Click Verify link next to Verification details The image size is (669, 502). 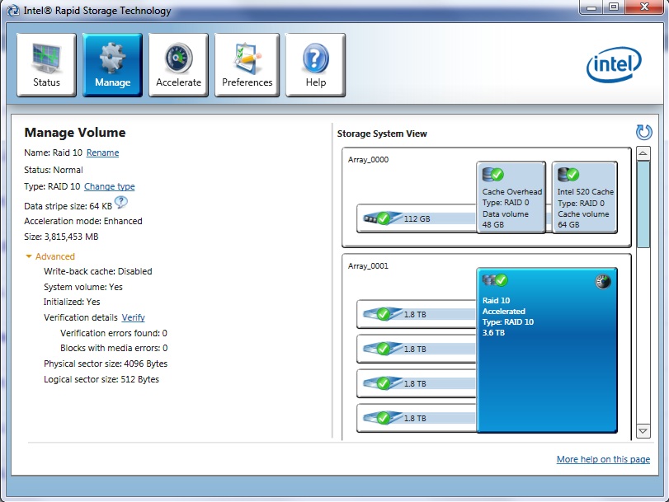(133, 317)
